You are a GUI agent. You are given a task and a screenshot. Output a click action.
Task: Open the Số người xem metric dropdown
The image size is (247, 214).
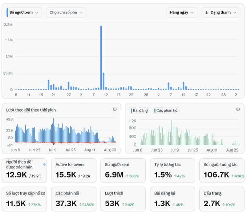pos(24,12)
